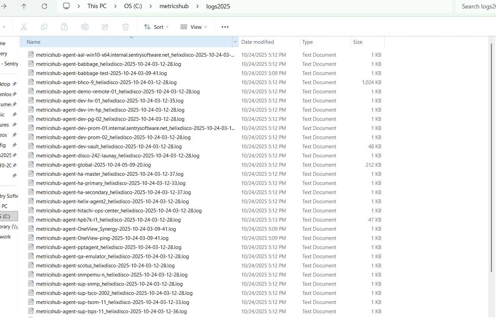Open the Name column filter dropdown

tap(235, 41)
